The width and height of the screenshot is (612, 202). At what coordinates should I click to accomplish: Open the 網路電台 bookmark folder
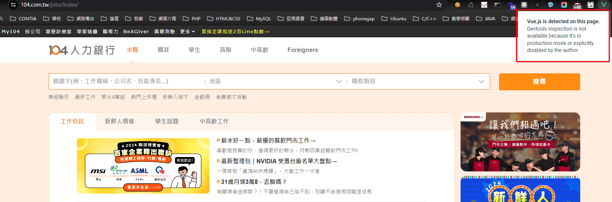(81, 18)
